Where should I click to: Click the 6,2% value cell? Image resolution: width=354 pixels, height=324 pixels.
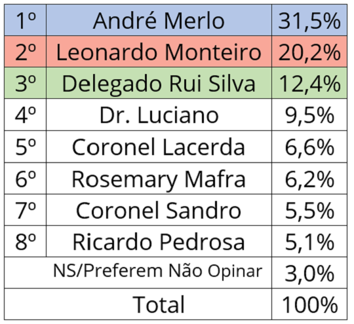pos(309,178)
